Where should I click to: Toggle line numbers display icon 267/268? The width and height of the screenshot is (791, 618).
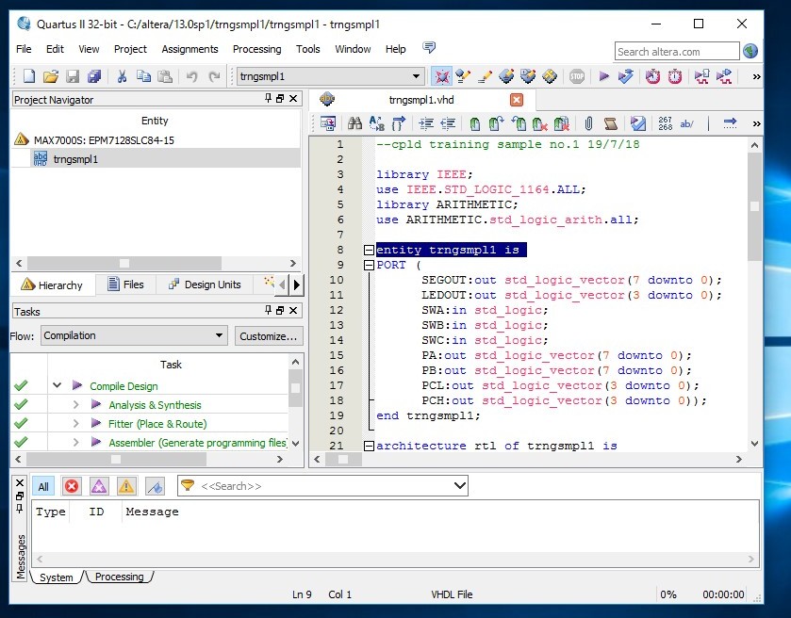(665, 123)
